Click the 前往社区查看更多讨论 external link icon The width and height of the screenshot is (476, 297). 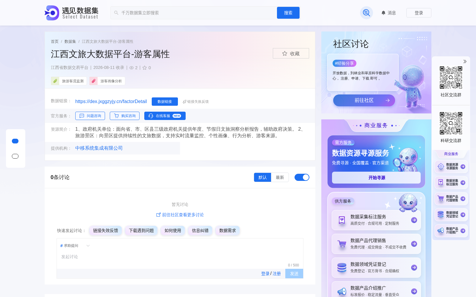coord(159,214)
